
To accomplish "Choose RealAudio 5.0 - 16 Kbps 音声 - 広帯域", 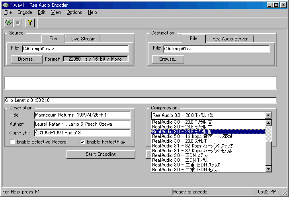I will [x=208, y=136].
